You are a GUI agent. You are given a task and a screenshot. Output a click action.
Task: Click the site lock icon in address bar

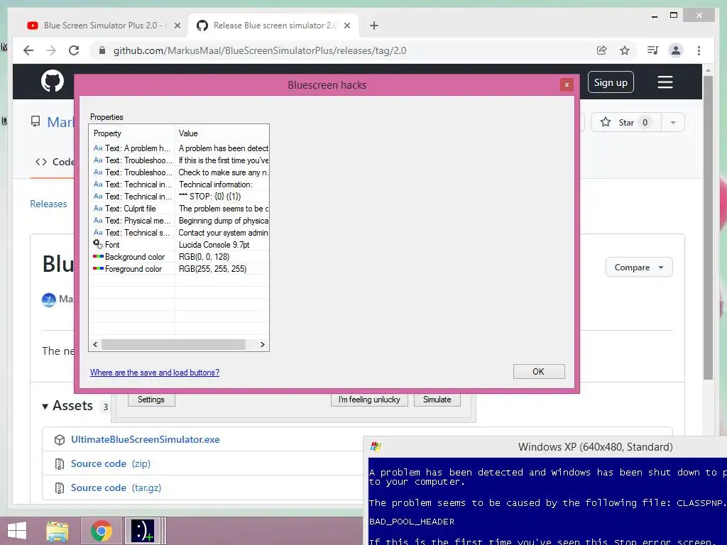tap(102, 50)
